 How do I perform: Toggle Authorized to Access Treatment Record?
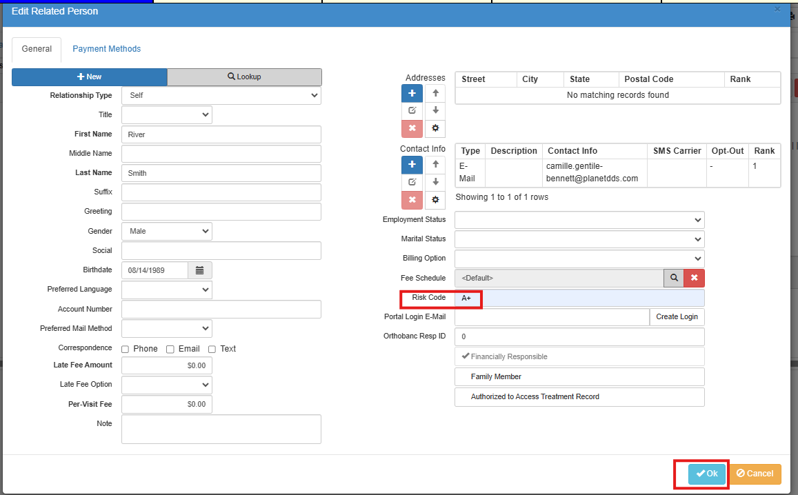point(579,397)
